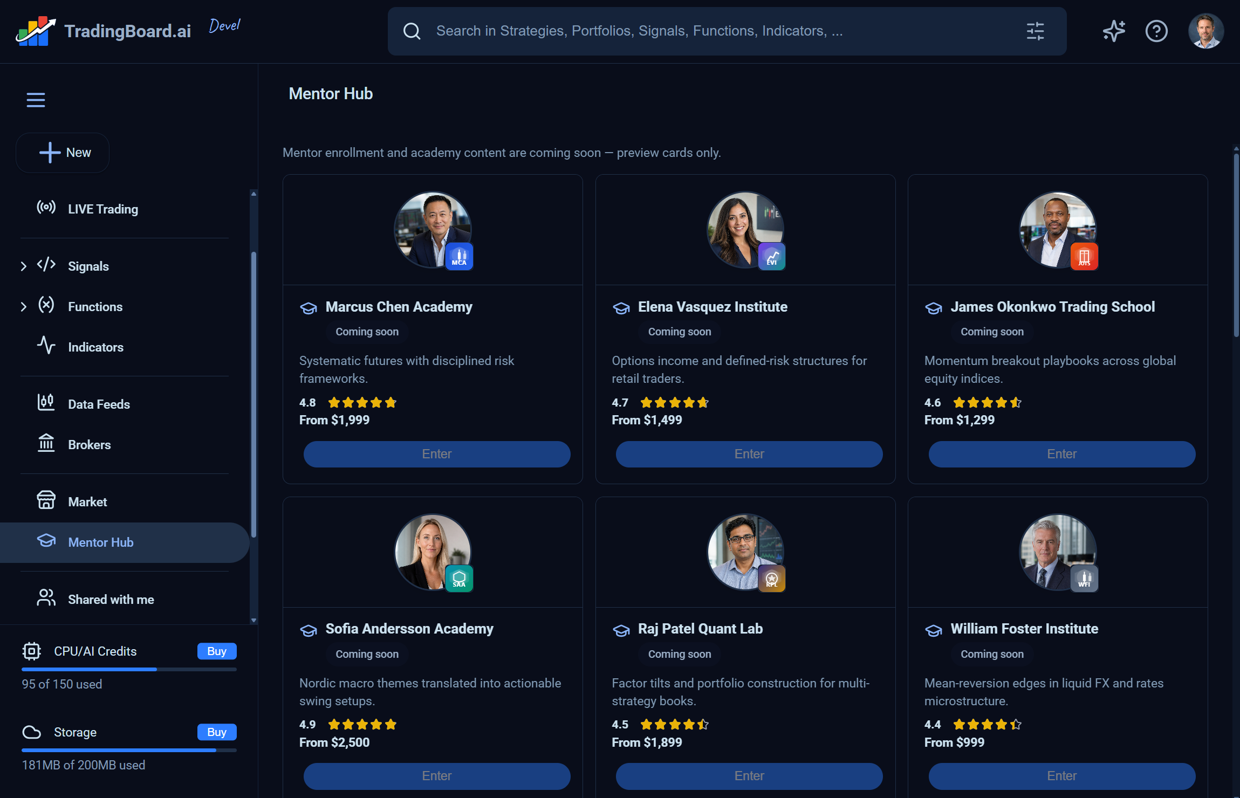The image size is (1240, 798).
Task: Click the SAA badge on Sofia Andersson photo
Action: tap(459, 579)
